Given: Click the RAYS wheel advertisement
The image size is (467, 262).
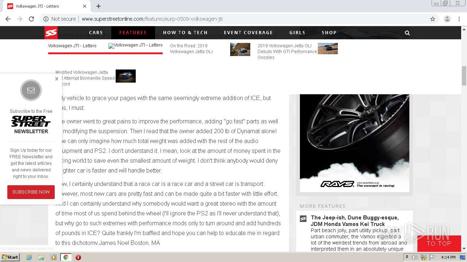Looking at the screenshot, I should (x=355, y=143).
